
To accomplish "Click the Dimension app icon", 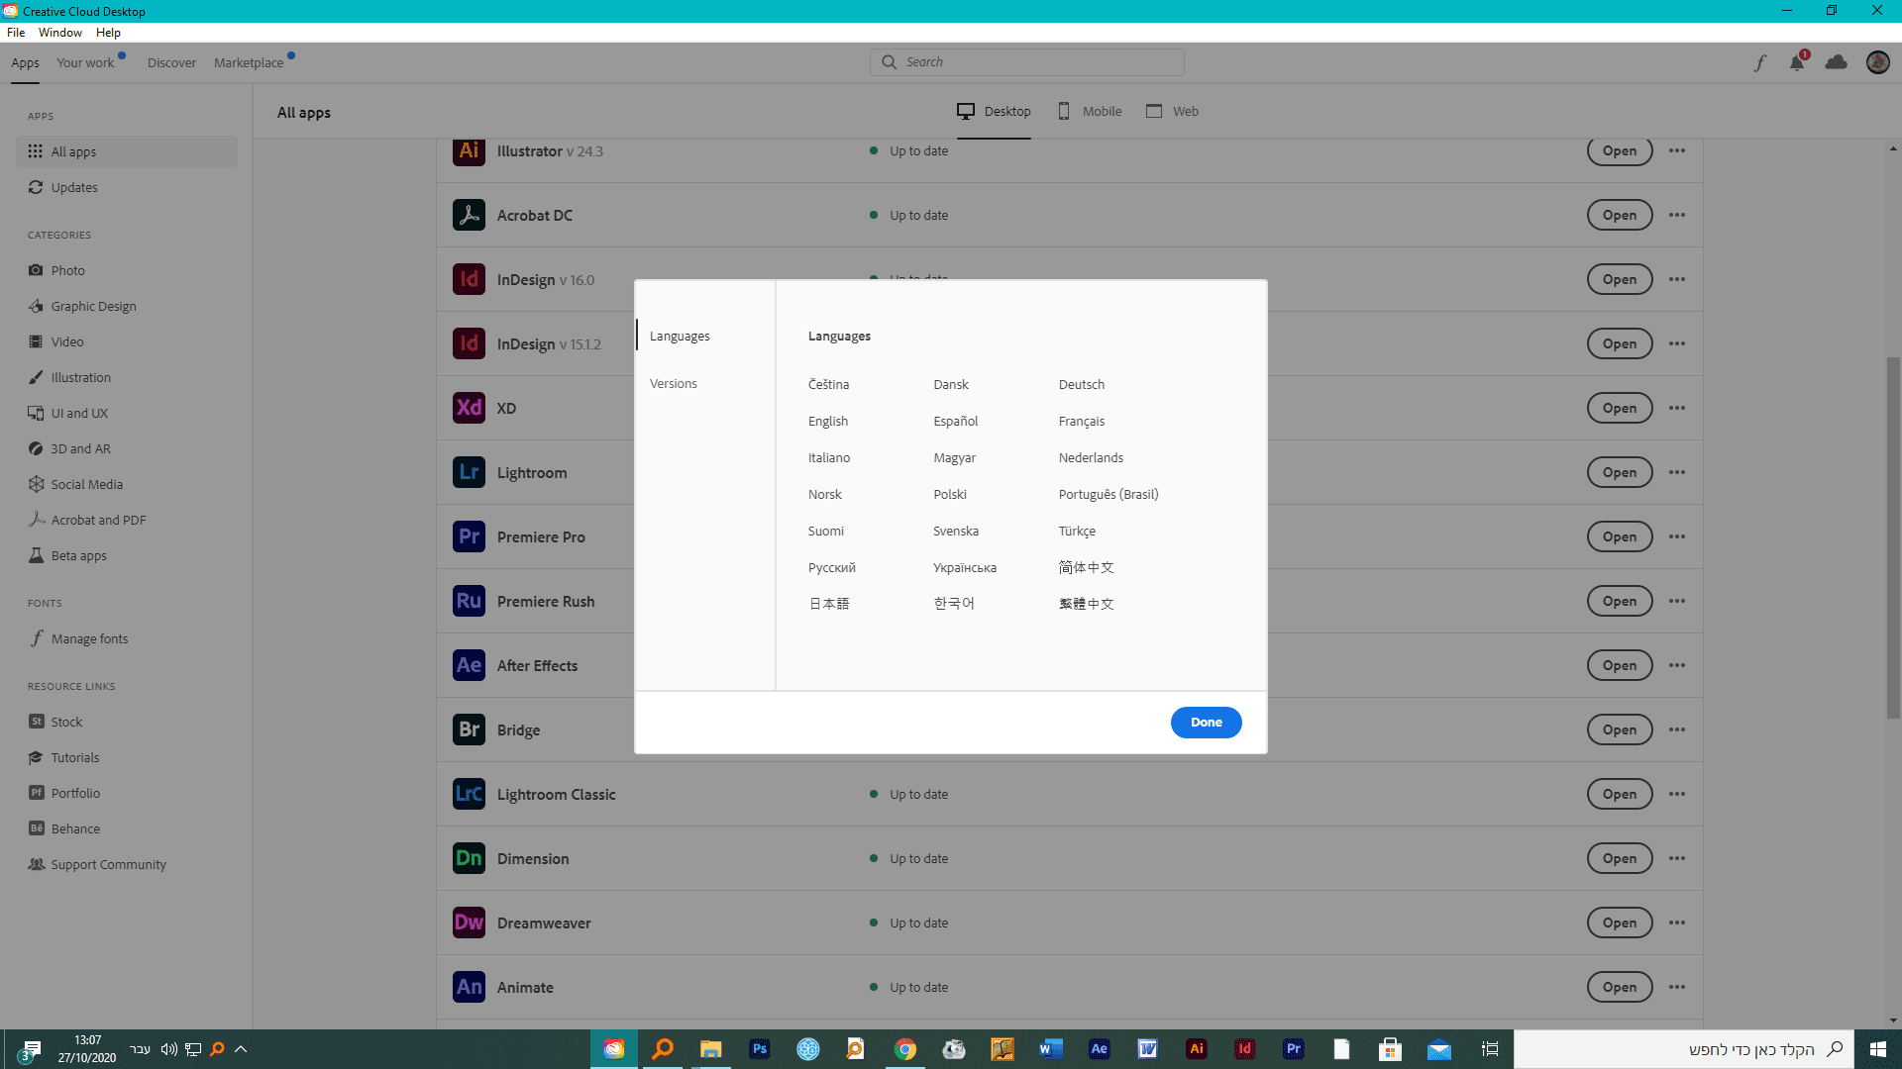I will point(469,858).
